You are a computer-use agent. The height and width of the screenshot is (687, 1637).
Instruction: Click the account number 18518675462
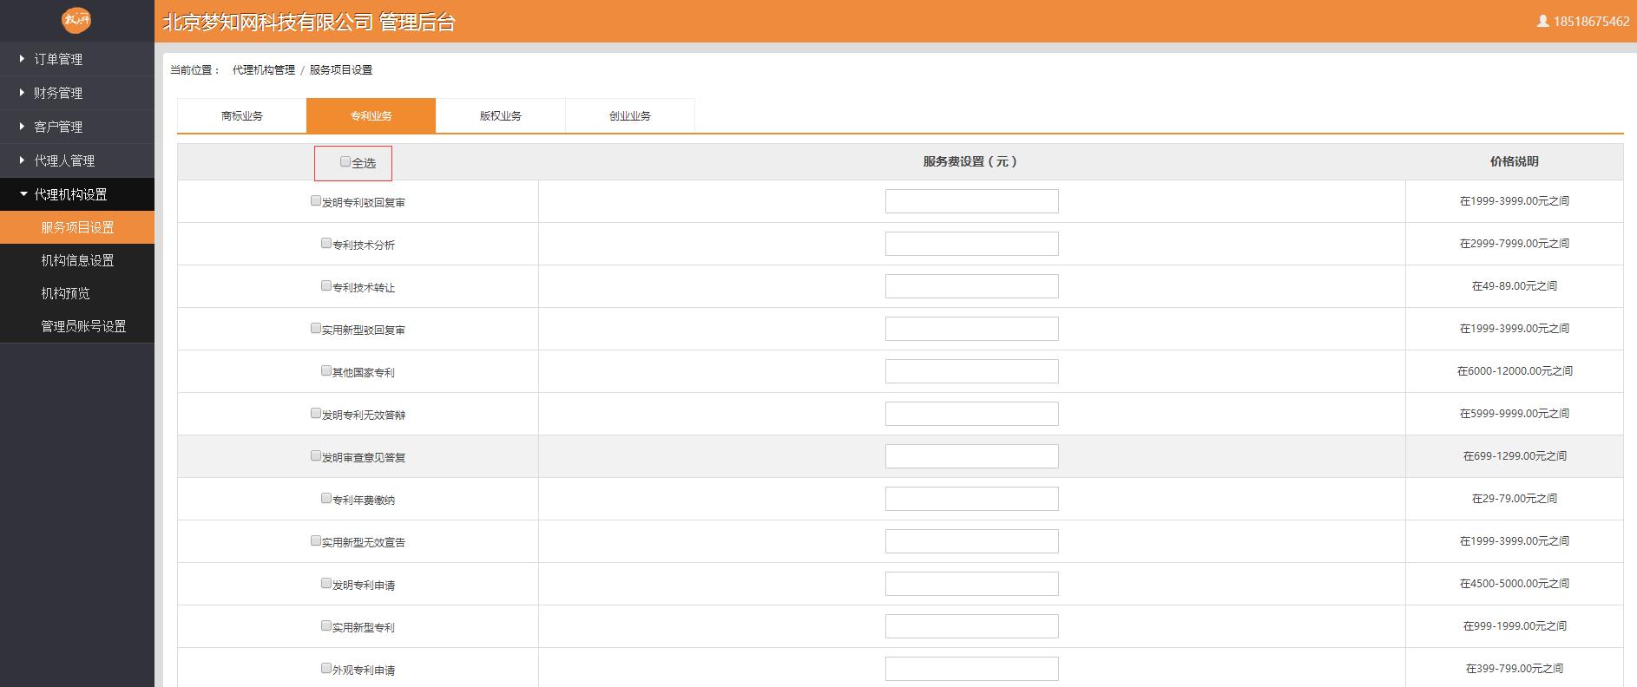tap(1591, 22)
